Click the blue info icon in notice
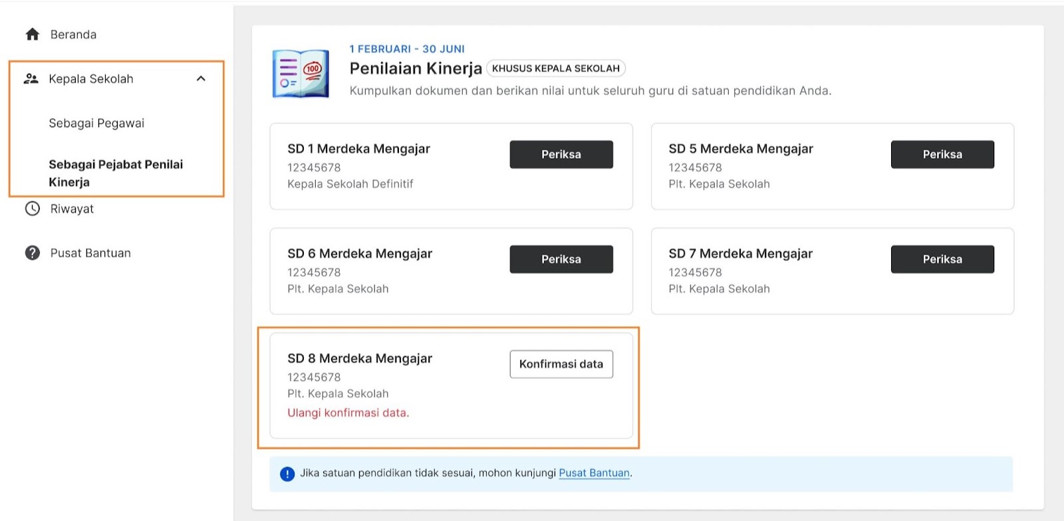This screenshot has height=521, width=1064. coord(287,474)
